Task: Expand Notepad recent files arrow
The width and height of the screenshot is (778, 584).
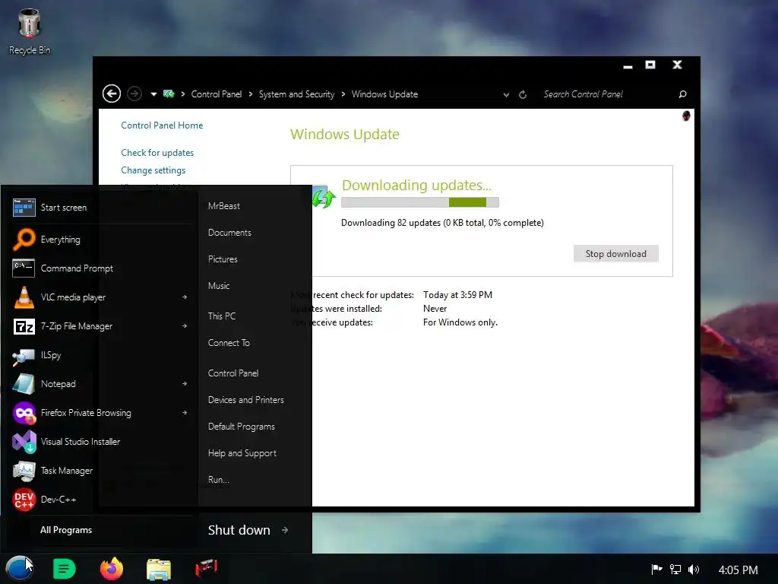Action: tap(185, 384)
